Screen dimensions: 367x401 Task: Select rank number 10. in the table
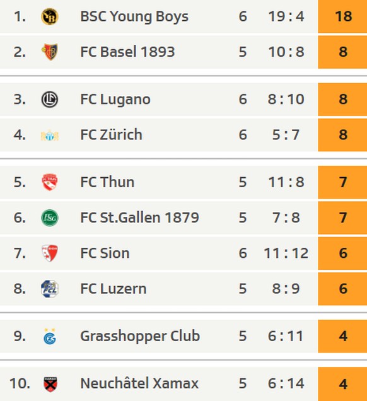tap(20, 383)
